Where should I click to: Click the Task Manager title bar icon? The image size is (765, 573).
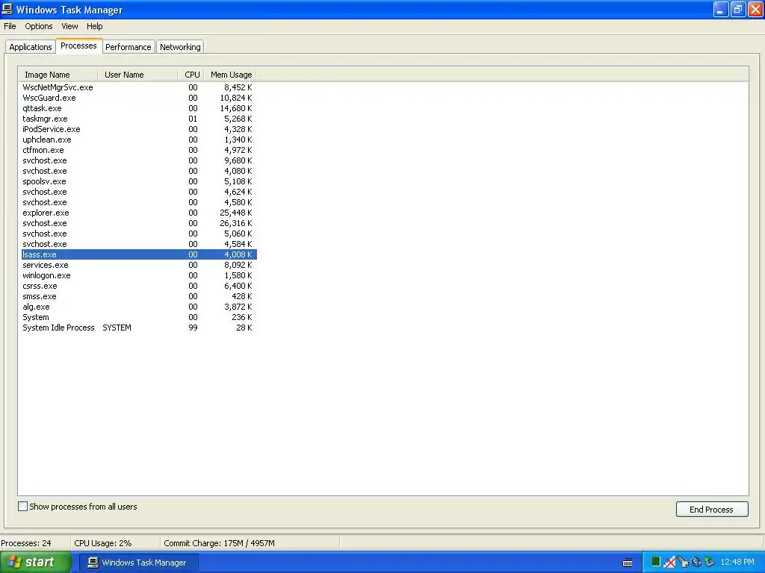[7, 9]
